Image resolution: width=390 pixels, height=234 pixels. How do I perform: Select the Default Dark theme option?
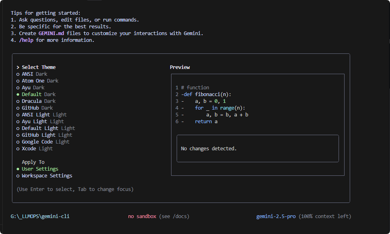(x=36, y=94)
